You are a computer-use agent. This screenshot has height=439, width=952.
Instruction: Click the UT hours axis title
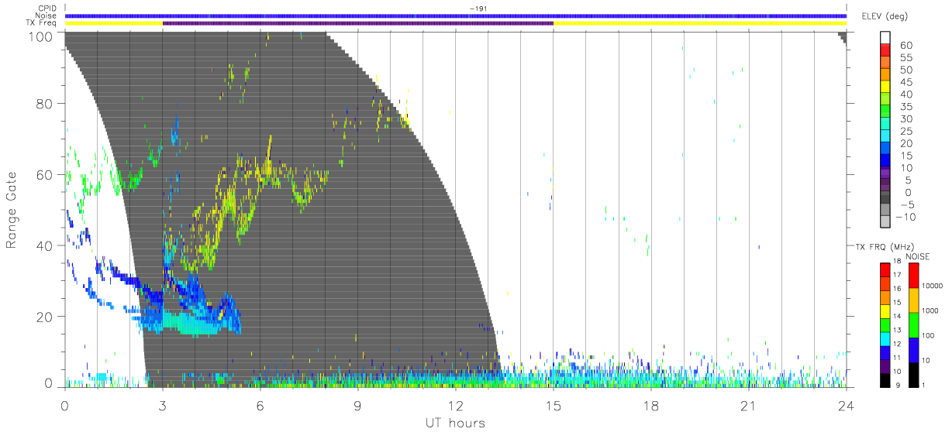click(455, 424)
